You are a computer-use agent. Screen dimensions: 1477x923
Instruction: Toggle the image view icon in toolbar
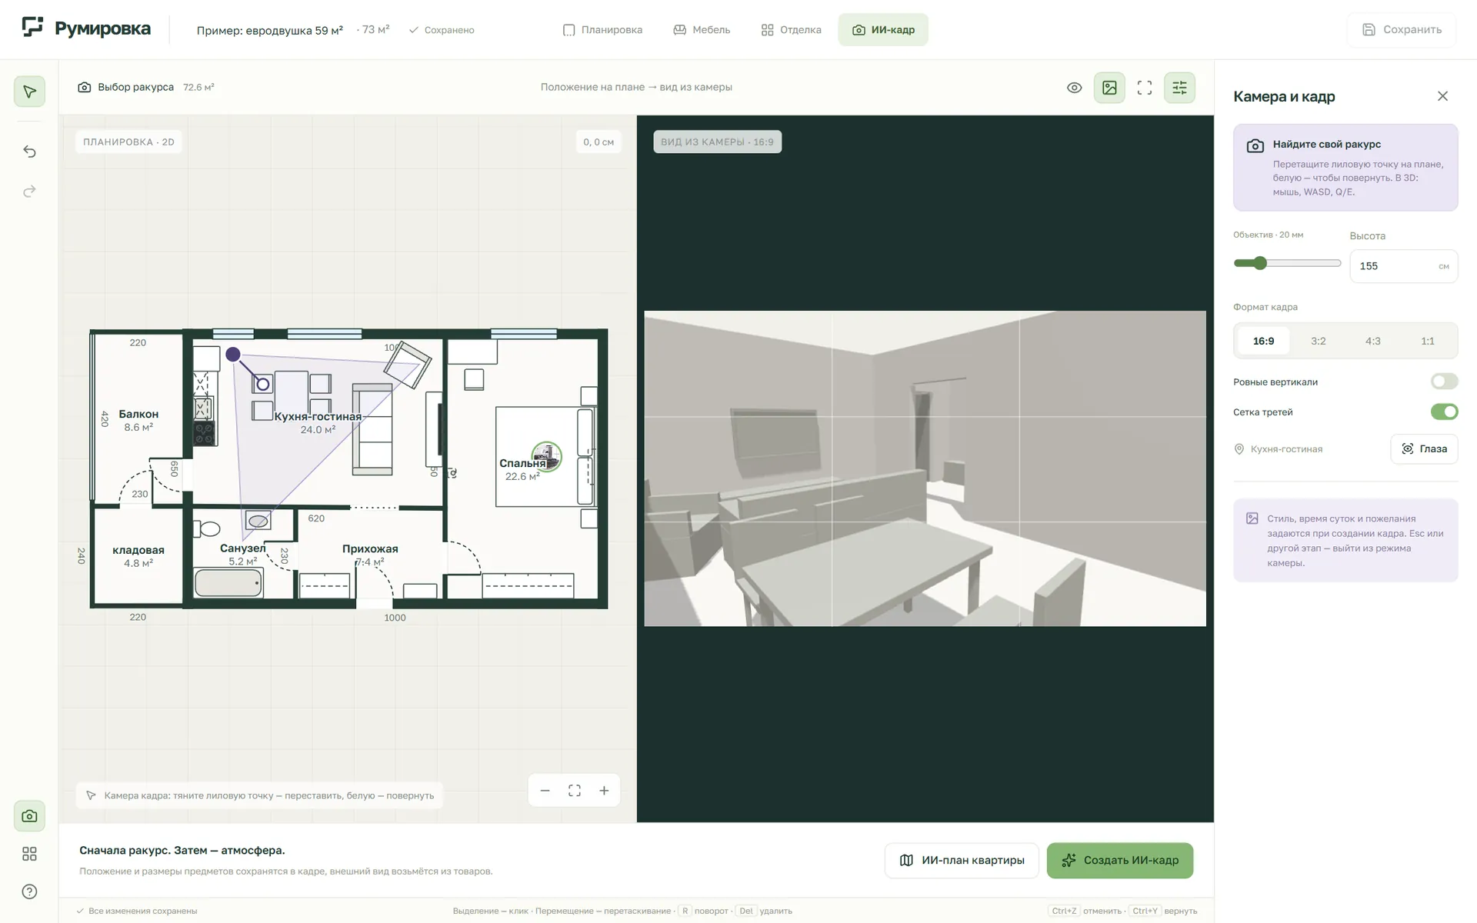click(x=1109, y=88)
